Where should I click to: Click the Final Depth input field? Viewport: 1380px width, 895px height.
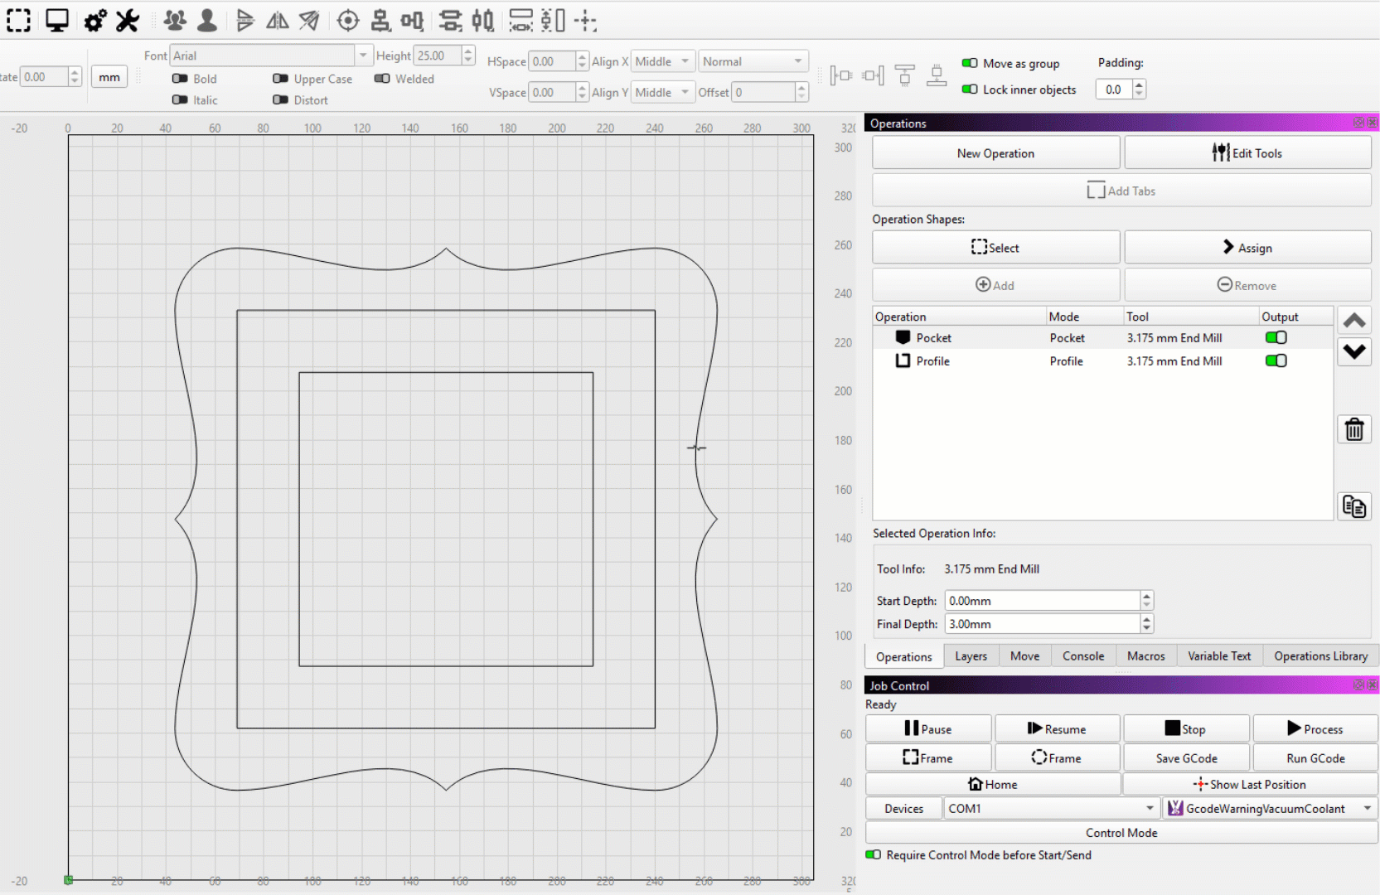coord(1042,624)
